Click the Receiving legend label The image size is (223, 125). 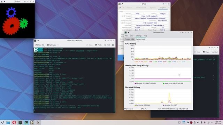(142, 105)
